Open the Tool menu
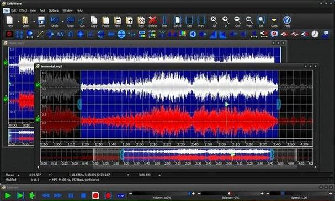Viewport: 335px width, 201px height. pos(42,10)
